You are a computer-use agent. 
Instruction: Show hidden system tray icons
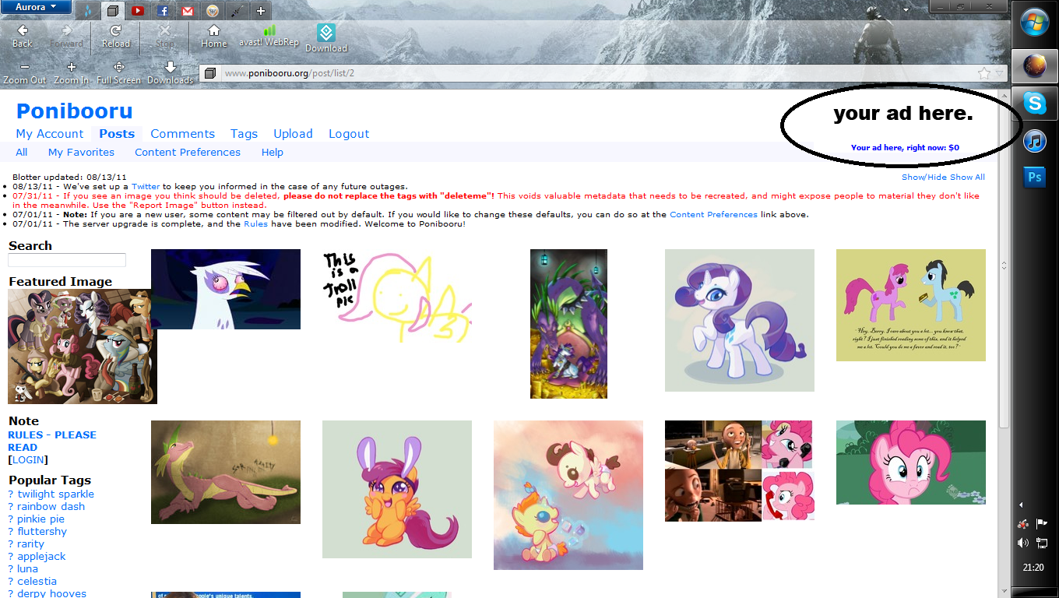click(1022, 505)
